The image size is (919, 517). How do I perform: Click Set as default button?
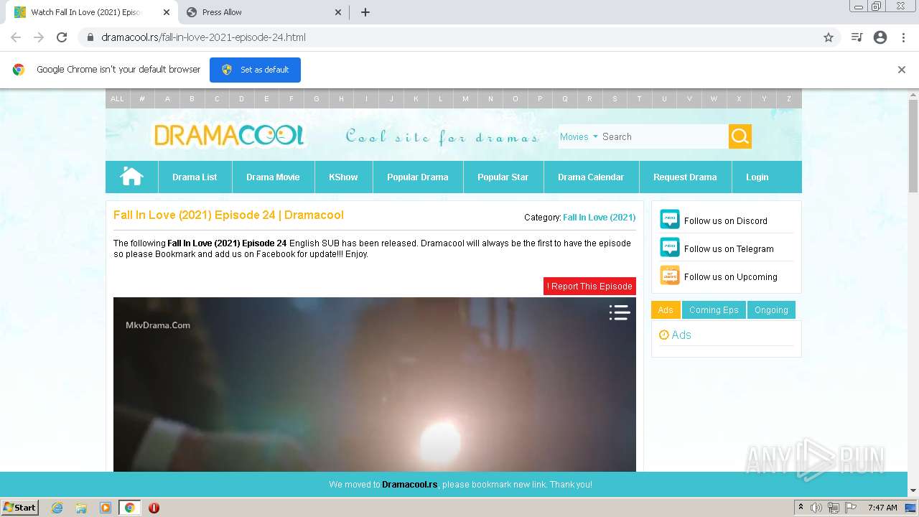point(255,70)
